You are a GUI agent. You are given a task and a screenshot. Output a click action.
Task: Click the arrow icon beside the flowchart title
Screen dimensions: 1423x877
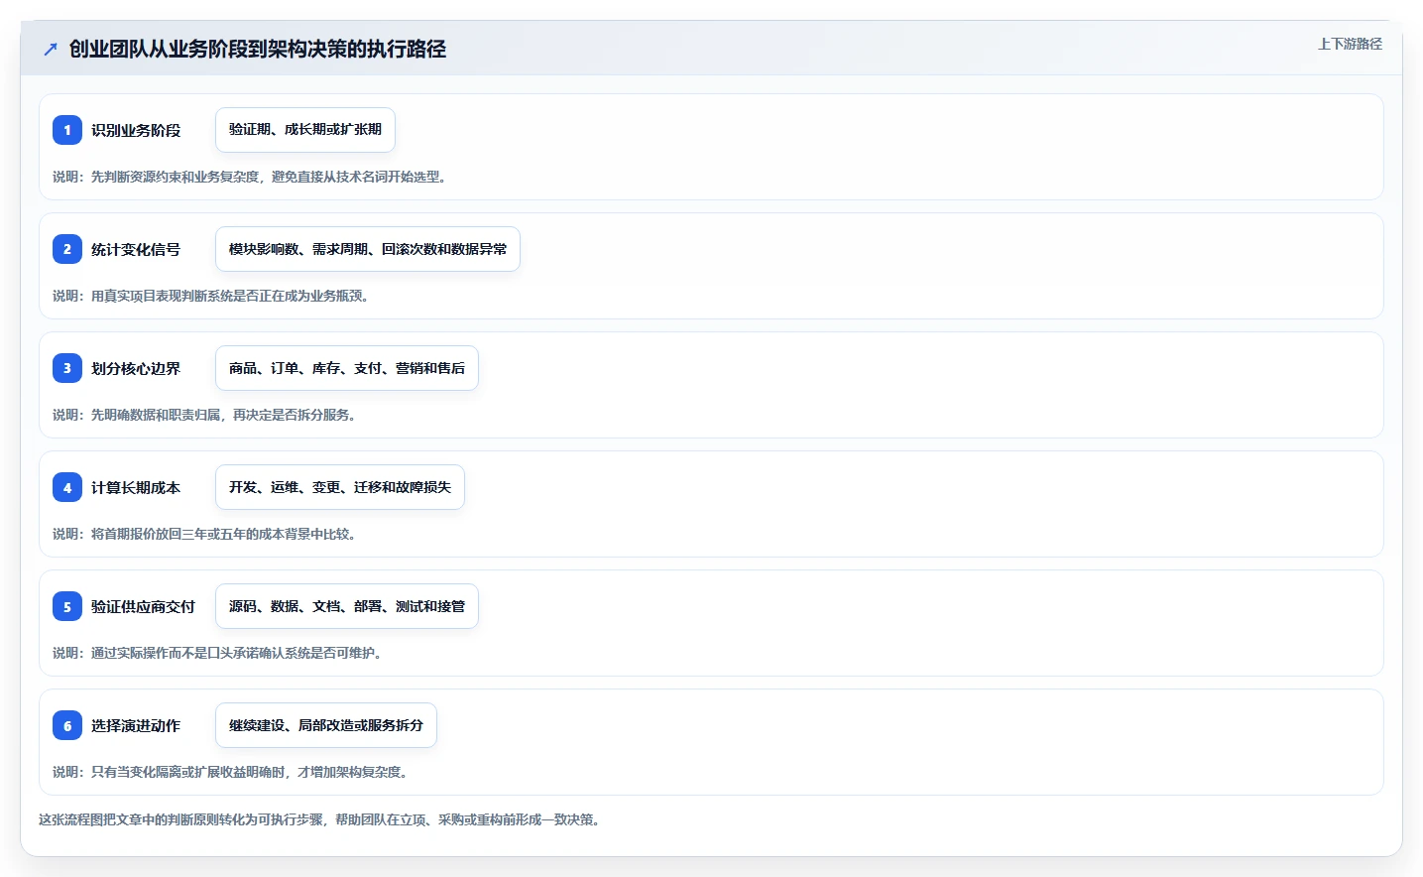pyautogui.click(x=51, y=49)
